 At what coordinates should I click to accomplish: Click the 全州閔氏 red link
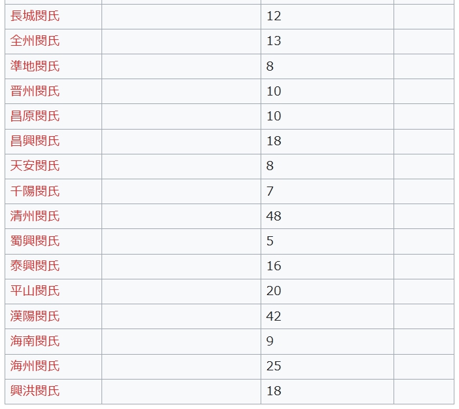(x=35, y=41)
